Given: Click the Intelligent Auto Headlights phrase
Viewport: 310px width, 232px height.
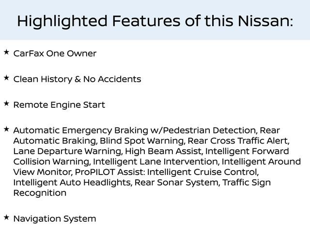Looking at the screenshot, I should pos(72,183).
